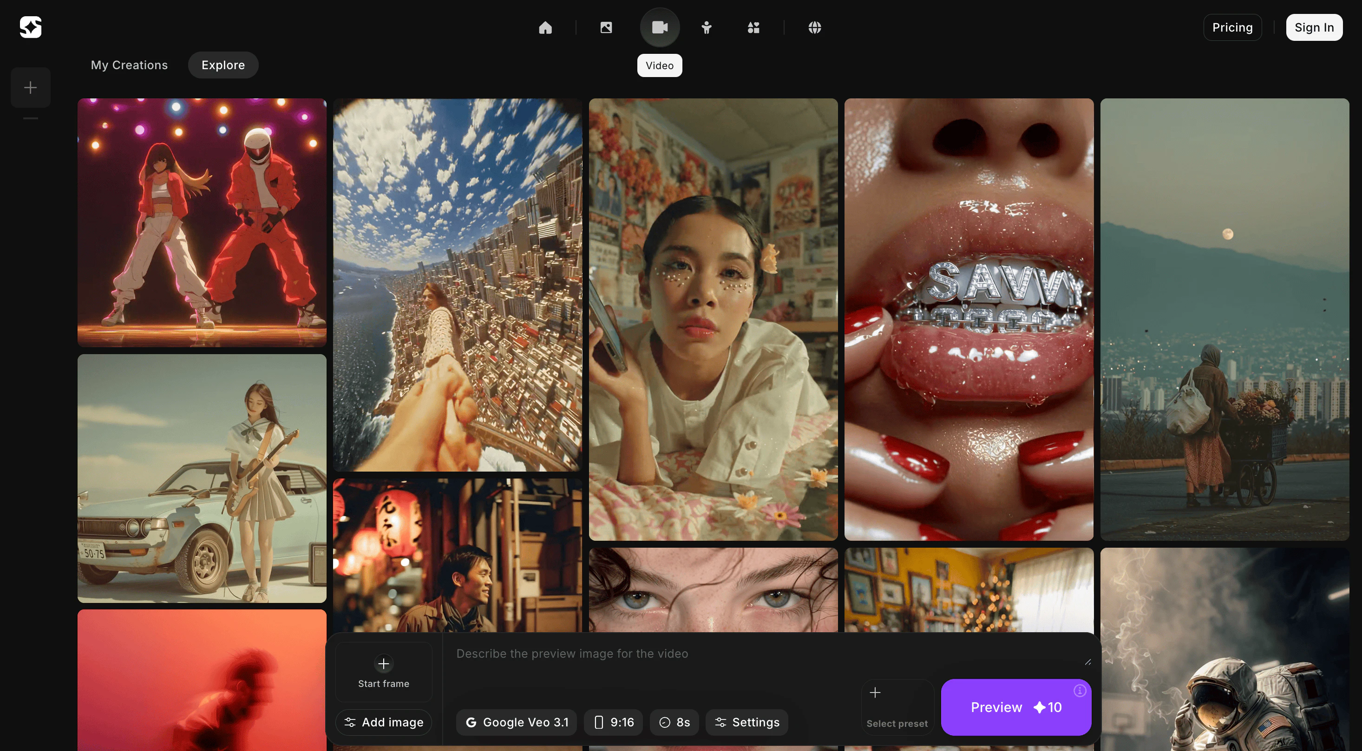Click the assets shapes icon in the navbar

point(753,27)
